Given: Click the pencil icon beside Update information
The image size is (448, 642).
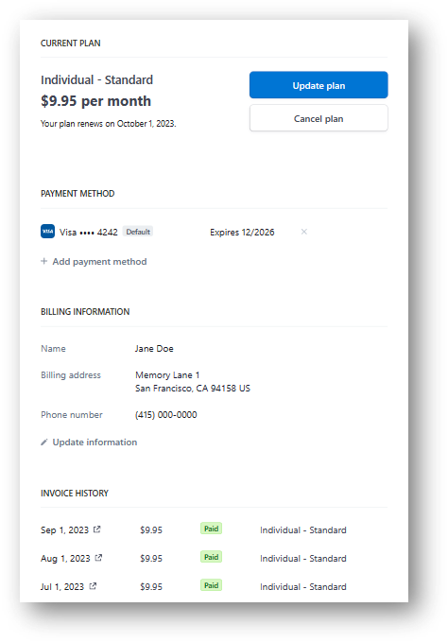Looking at the screenshot, I should tap(44, 442).
